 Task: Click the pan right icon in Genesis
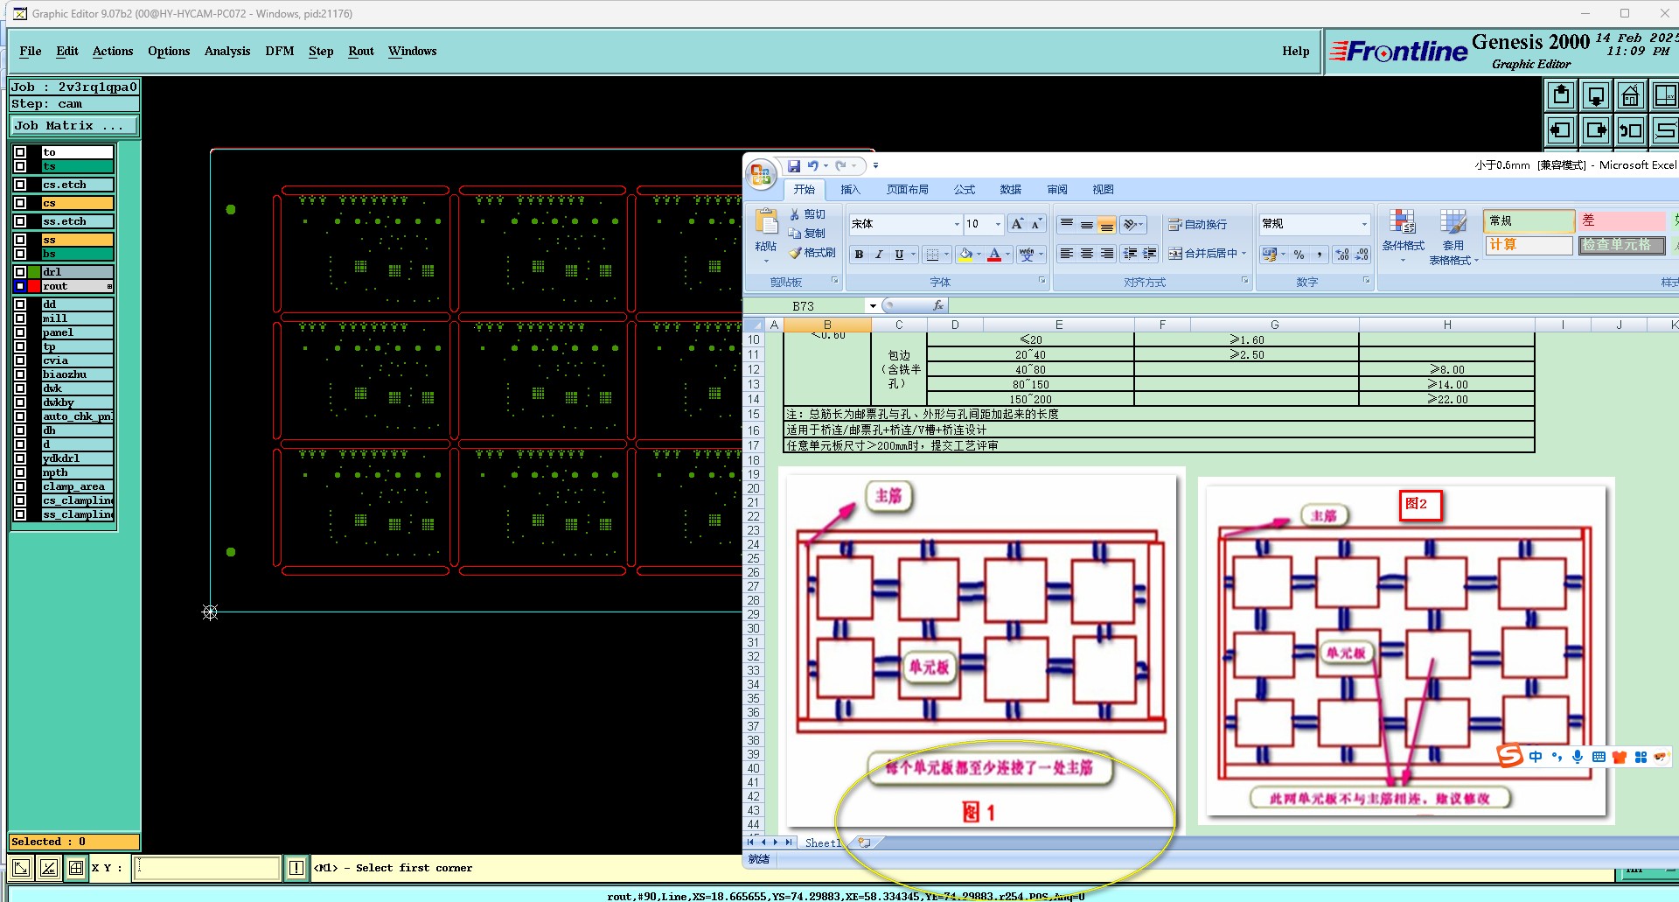(1596, 130)
